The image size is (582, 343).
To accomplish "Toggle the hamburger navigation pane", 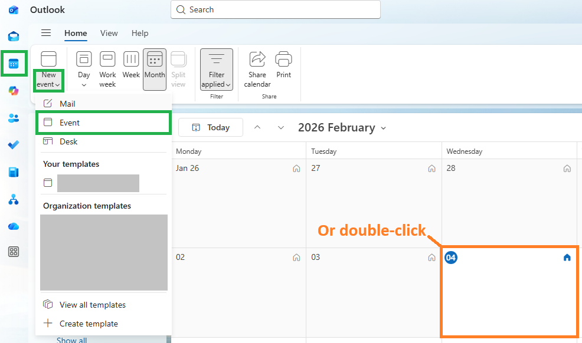I will (46, 33).
